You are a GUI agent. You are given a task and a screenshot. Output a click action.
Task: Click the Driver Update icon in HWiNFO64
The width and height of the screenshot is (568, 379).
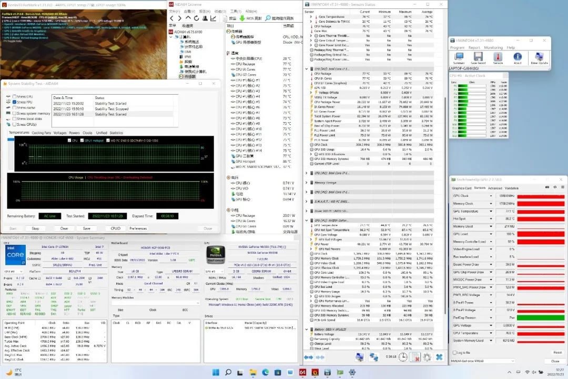(539, 57)
